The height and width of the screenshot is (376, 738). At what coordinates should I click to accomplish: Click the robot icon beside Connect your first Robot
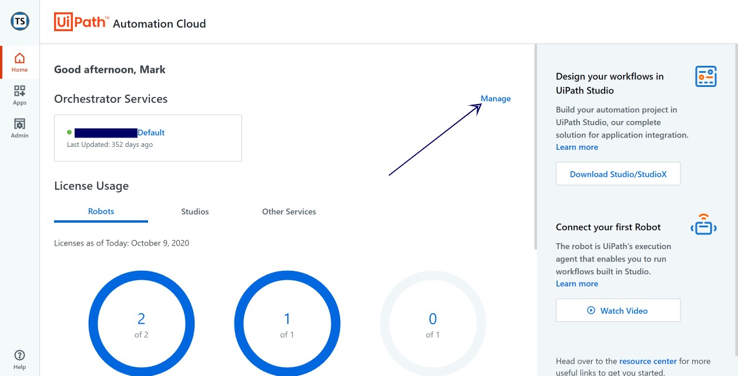(703, 224)
